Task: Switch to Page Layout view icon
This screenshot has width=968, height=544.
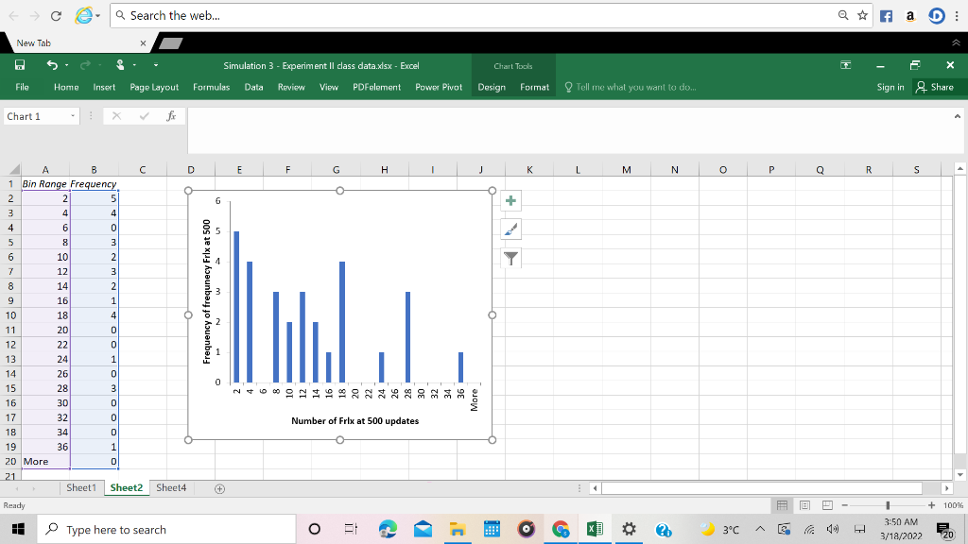Action: click(x=805, y=505)
